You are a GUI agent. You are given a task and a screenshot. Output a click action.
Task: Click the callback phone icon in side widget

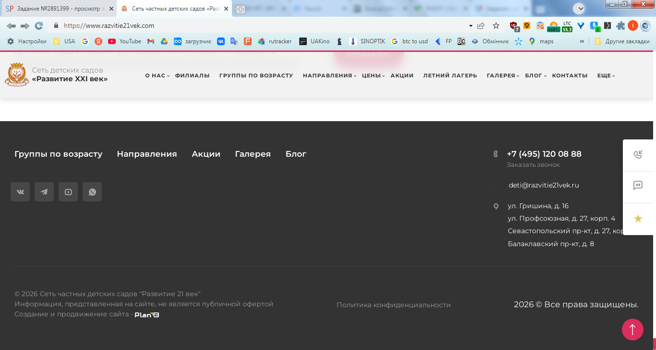(x=638, y=155)
